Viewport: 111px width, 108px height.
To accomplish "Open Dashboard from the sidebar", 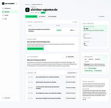I will pos(10,9).
